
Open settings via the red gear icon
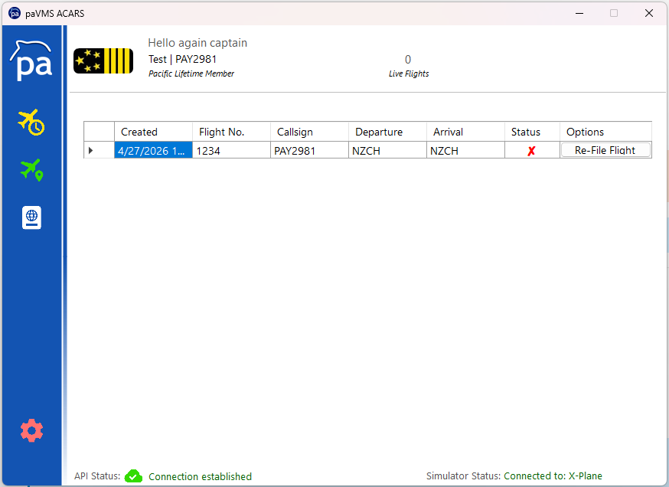(x=31, y=430)
